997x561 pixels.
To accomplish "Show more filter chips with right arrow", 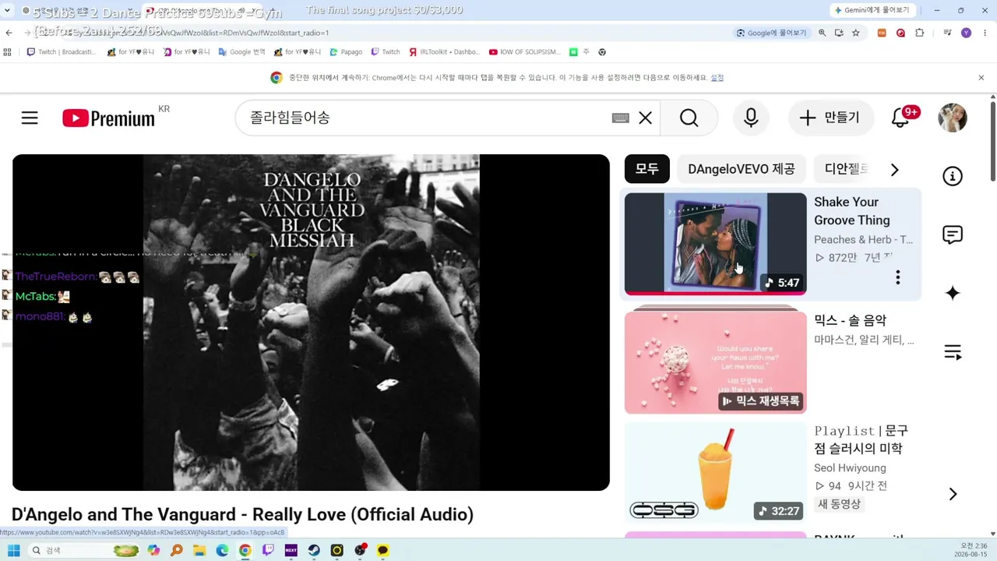I will point(894,169).
